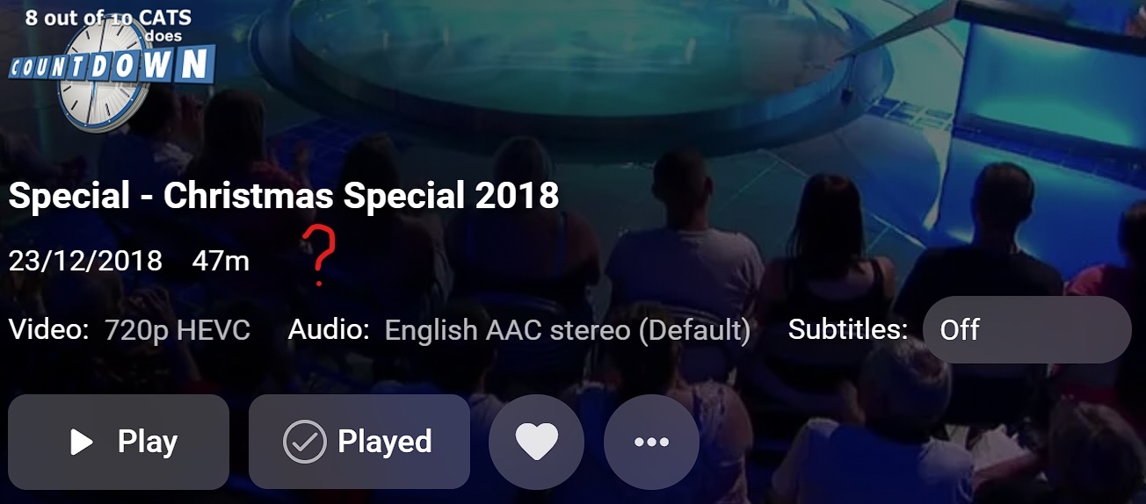This screenshot has height=504, width=1146.
Task: Choose the 720p HEVC video version
Action: [x=178, y=330]
